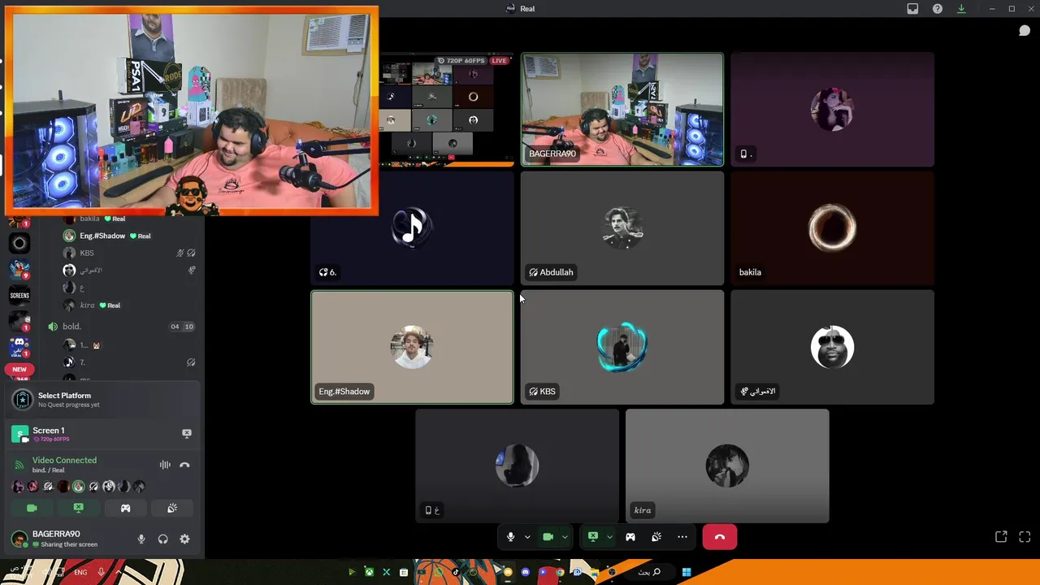The image size is (1040, 585).
Task: Toggle microphone mute in call control bar
Action: (x=510, y=537)
